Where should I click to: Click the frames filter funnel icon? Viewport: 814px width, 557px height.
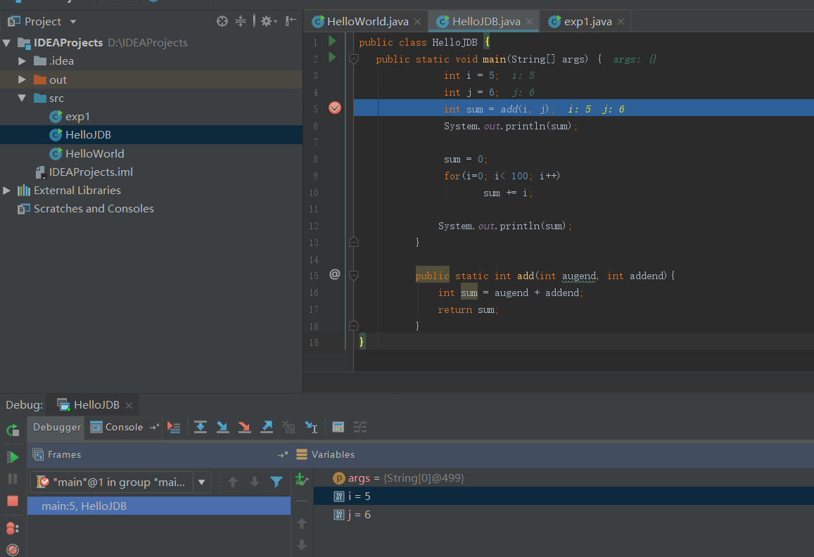click(x=276, y=482)
